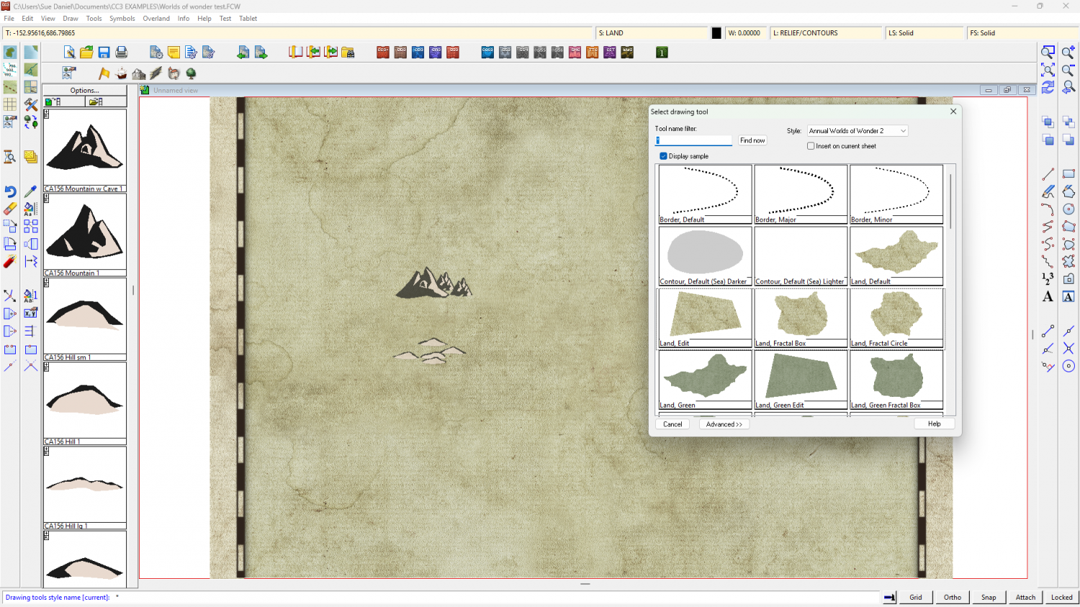
Task: Select the sailing ship symbols icon
Action: coord(121,73)
